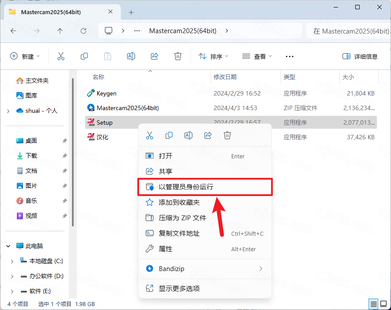Toggle the 详细信息 details pane

360,57
